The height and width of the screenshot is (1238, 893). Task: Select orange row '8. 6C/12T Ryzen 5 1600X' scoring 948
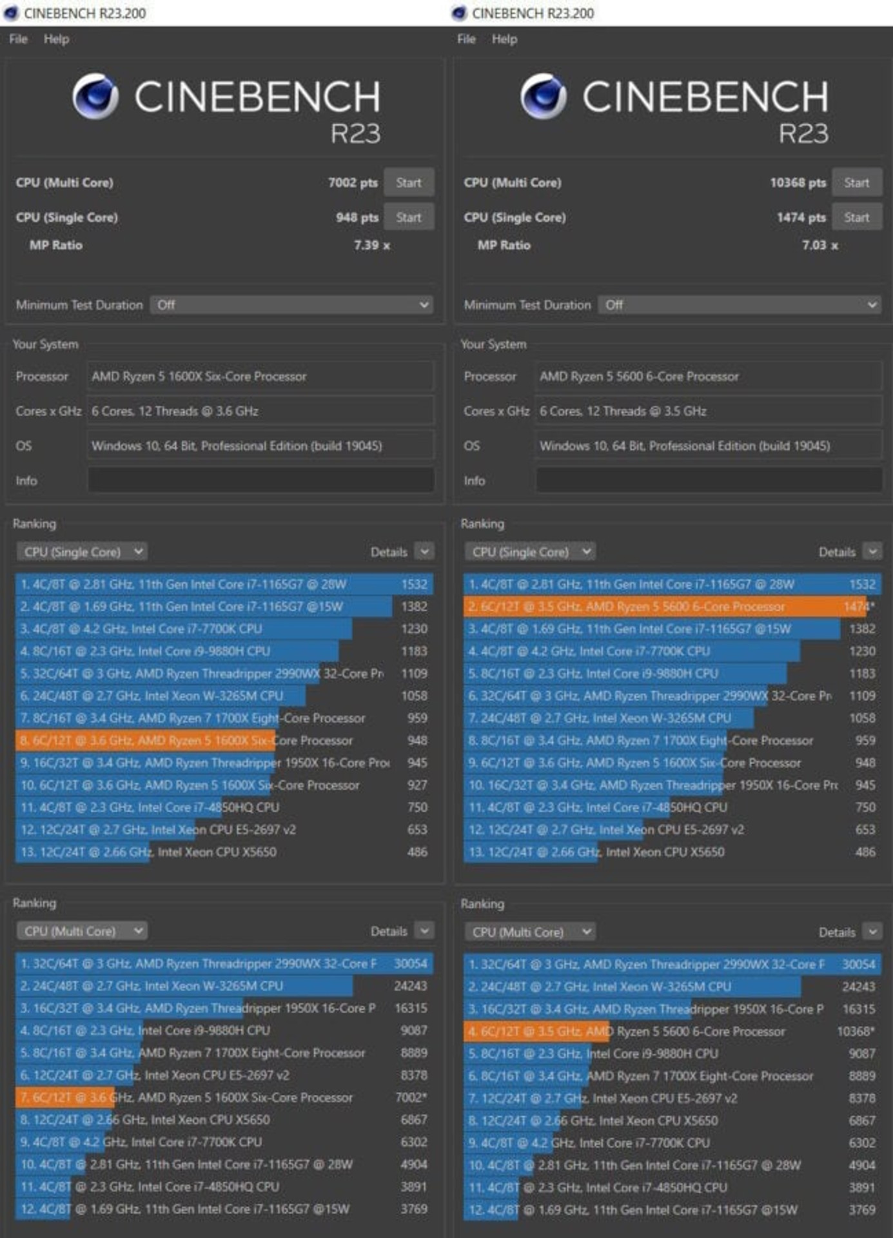(224, 741)
